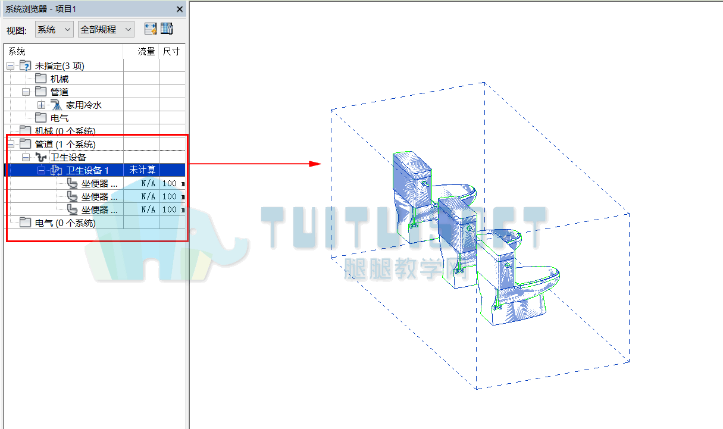Click the faucet icon beside 家用冷水
The width and height of the screenshot is (723, 429).
point(57,105)
